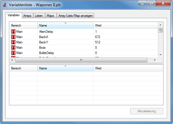Select the type icon of BackY row
173x124 pixels.
[13, 42]
